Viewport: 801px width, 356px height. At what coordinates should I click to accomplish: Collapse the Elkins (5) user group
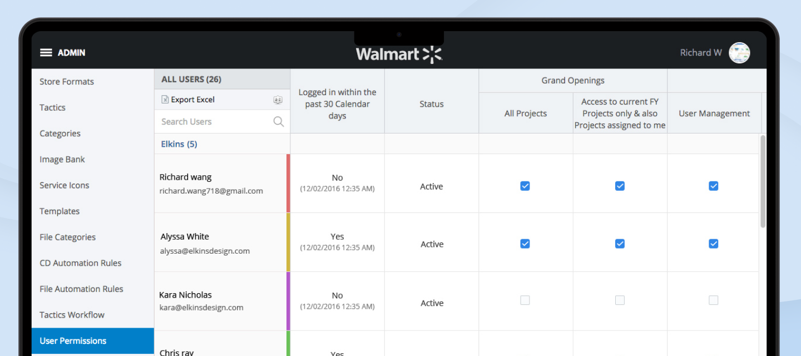coord(179,144)
